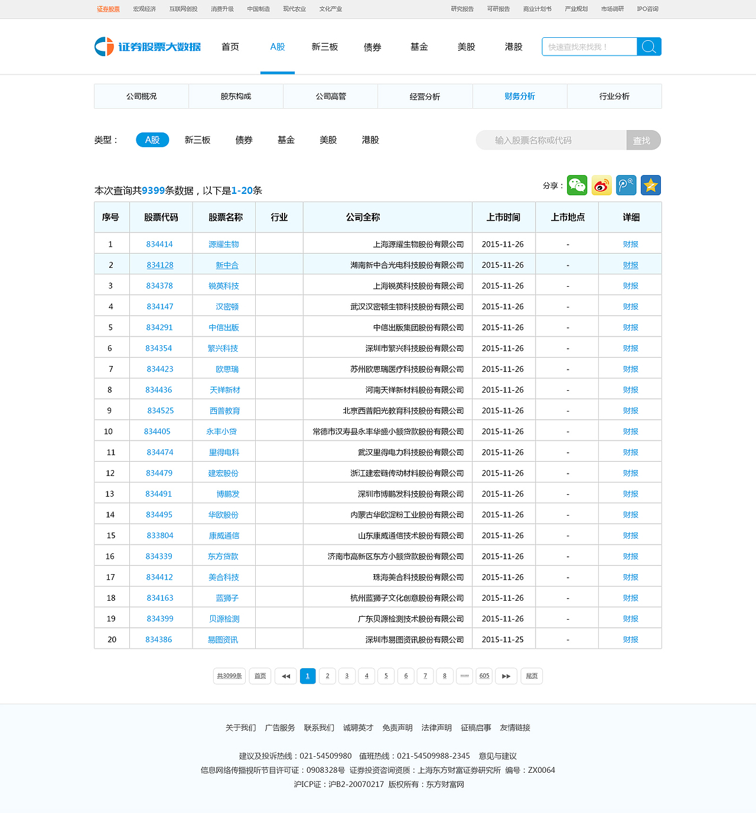Open stock code 834414 link

159,244
